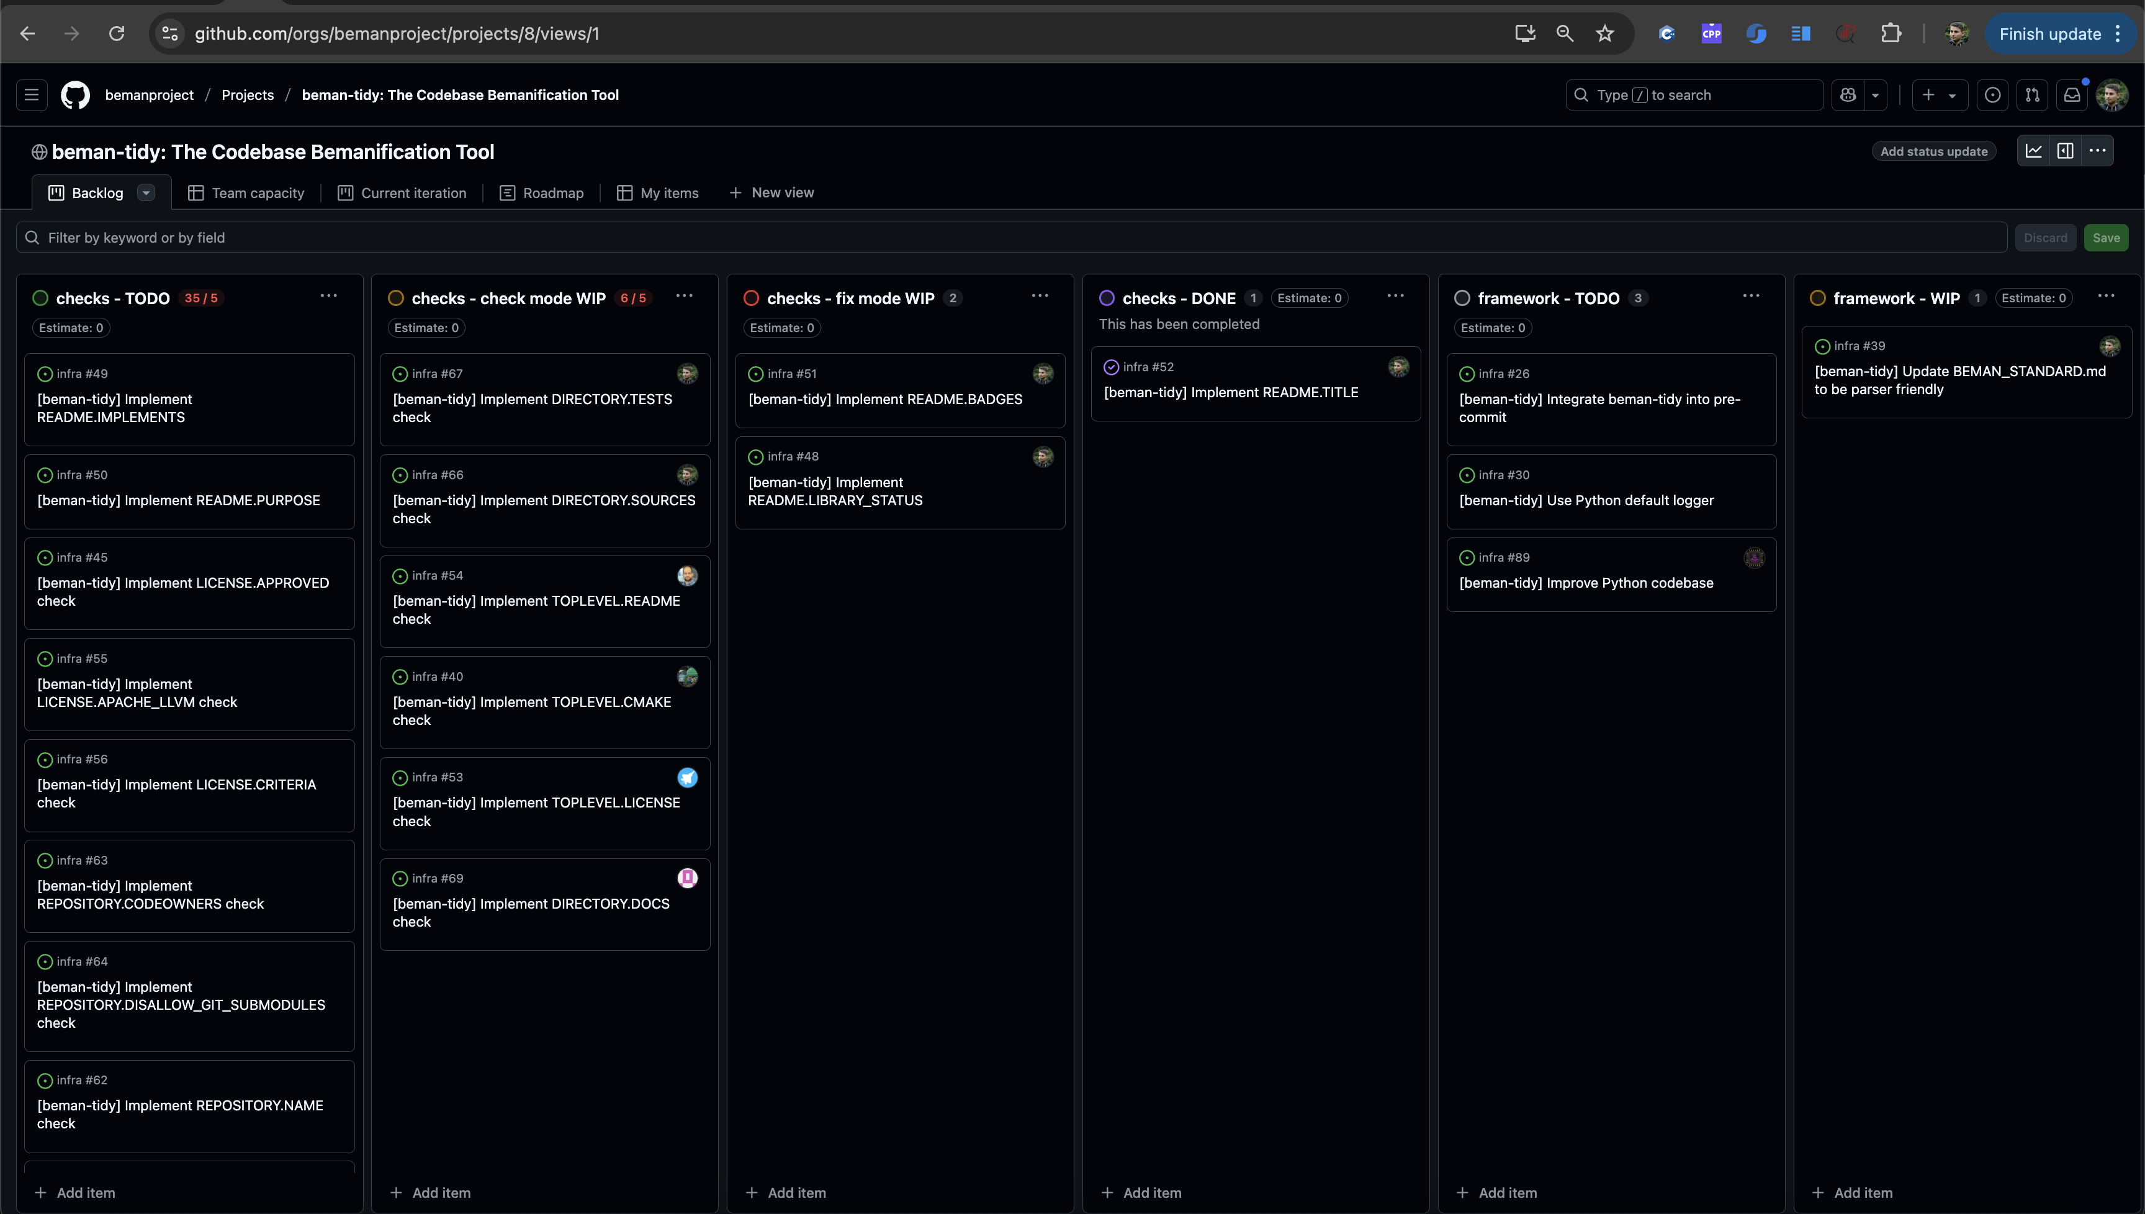This screenshot has width=2145, height=1214.
Task: Open issue README.TITLE card link
Action: (1231, 392)
